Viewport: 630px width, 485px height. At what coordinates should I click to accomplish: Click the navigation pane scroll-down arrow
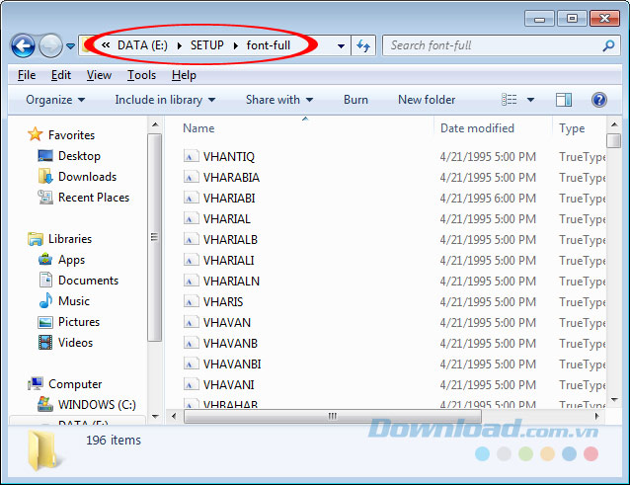155,417
